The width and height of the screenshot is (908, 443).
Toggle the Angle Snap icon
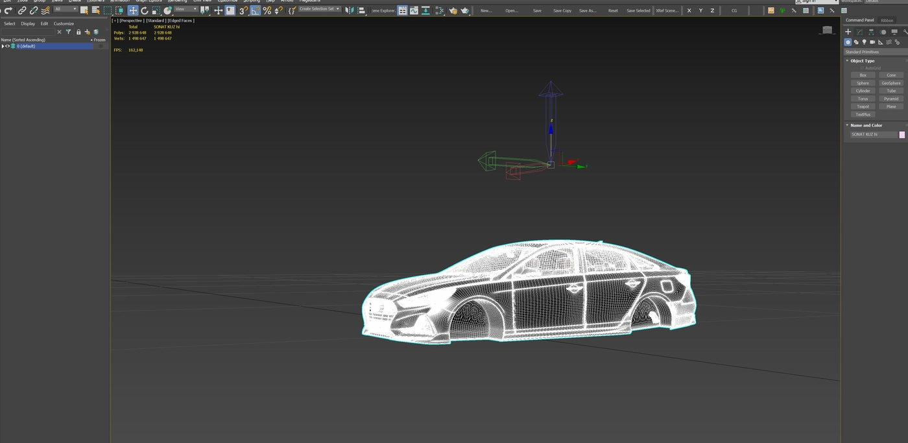(x=256, y=10)
